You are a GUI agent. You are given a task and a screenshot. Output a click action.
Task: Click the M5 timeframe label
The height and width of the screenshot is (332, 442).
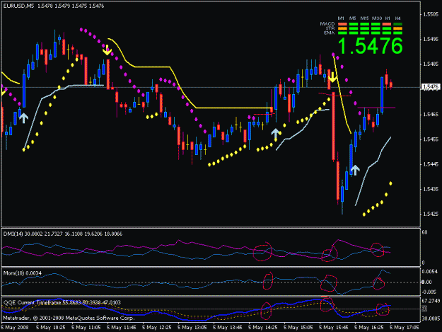click(x=353, y=18)
